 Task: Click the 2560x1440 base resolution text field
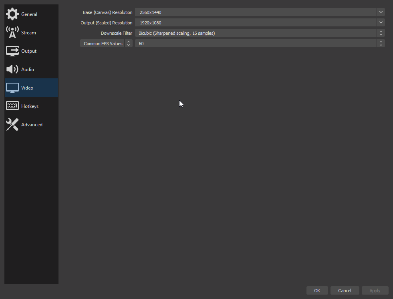coord(256,12)
